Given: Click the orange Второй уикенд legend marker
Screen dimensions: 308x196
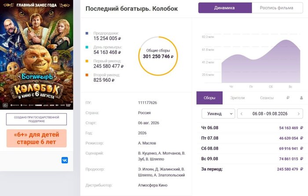Looking at the screenshot, I should tap(87, 75).
